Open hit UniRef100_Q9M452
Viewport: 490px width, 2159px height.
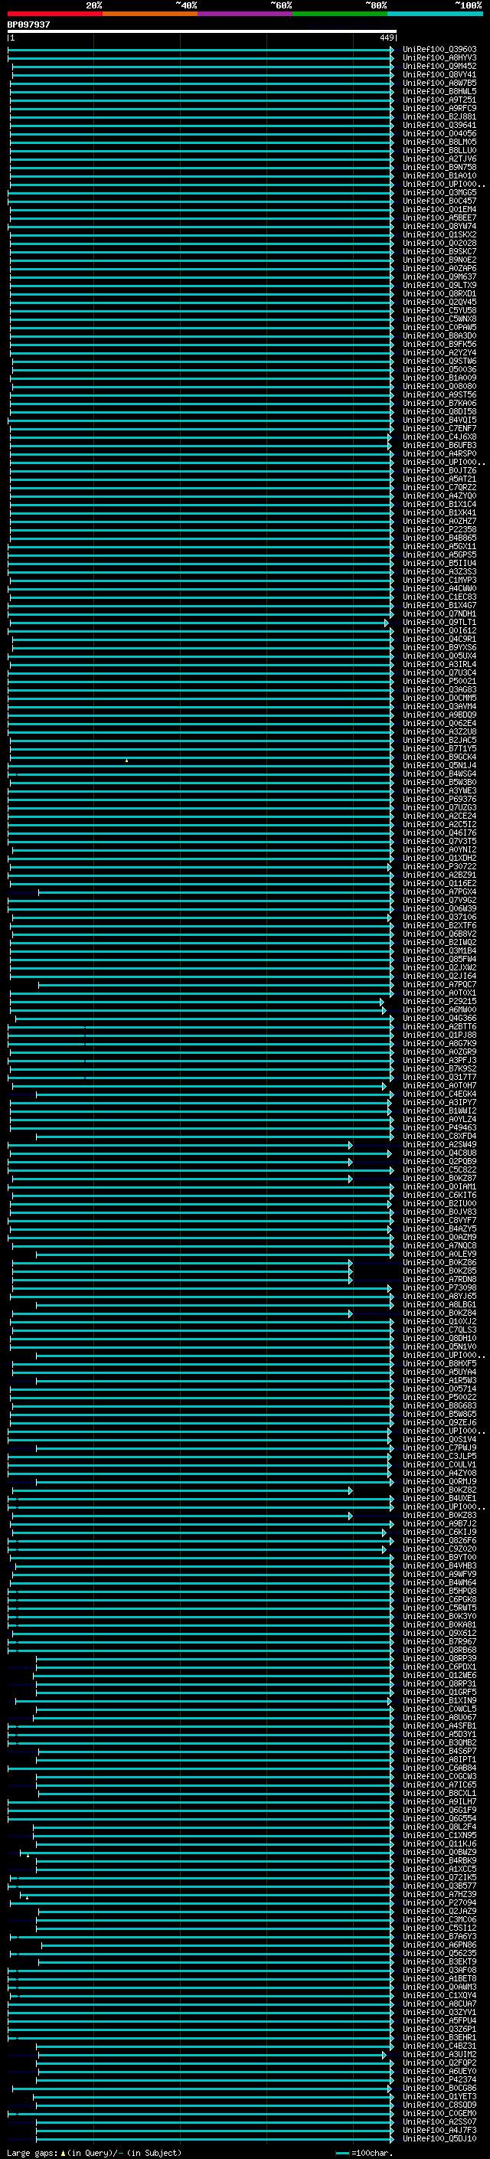(x=439, y=66)
